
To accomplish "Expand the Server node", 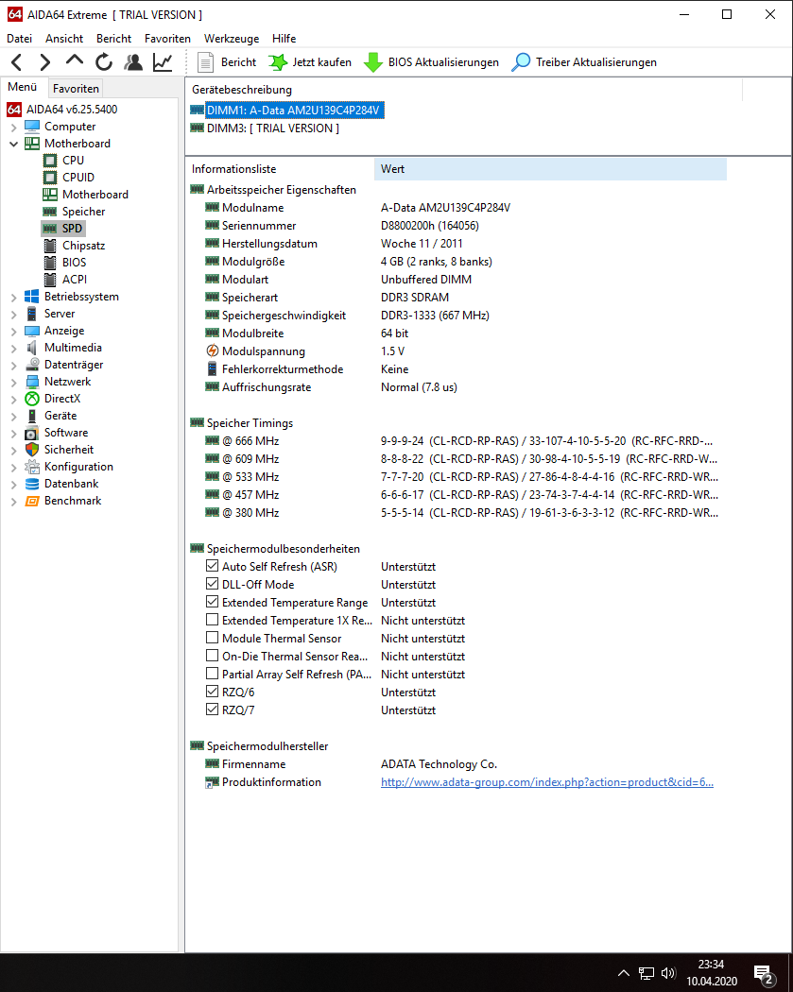I will [x=14, y=315].
